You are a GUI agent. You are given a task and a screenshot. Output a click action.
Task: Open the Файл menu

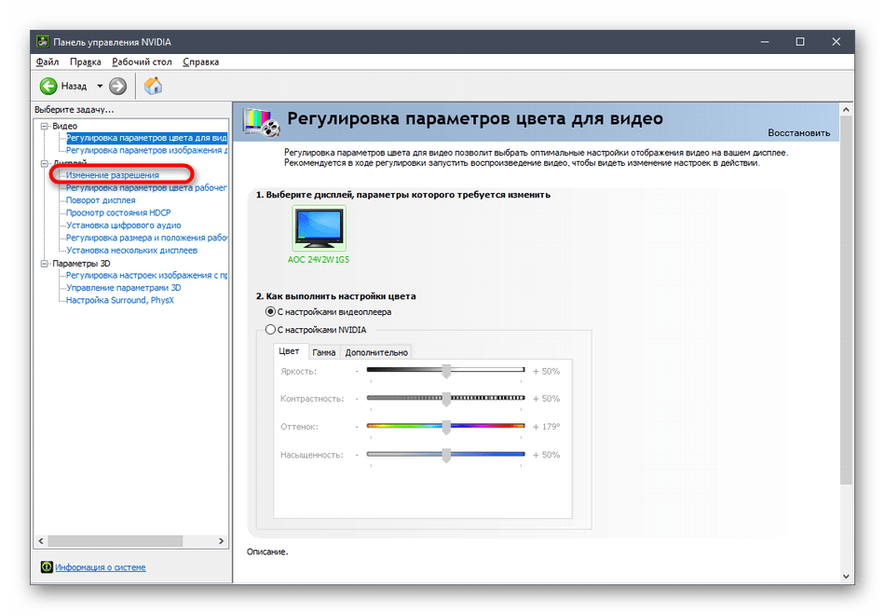[x=48, y=62]
